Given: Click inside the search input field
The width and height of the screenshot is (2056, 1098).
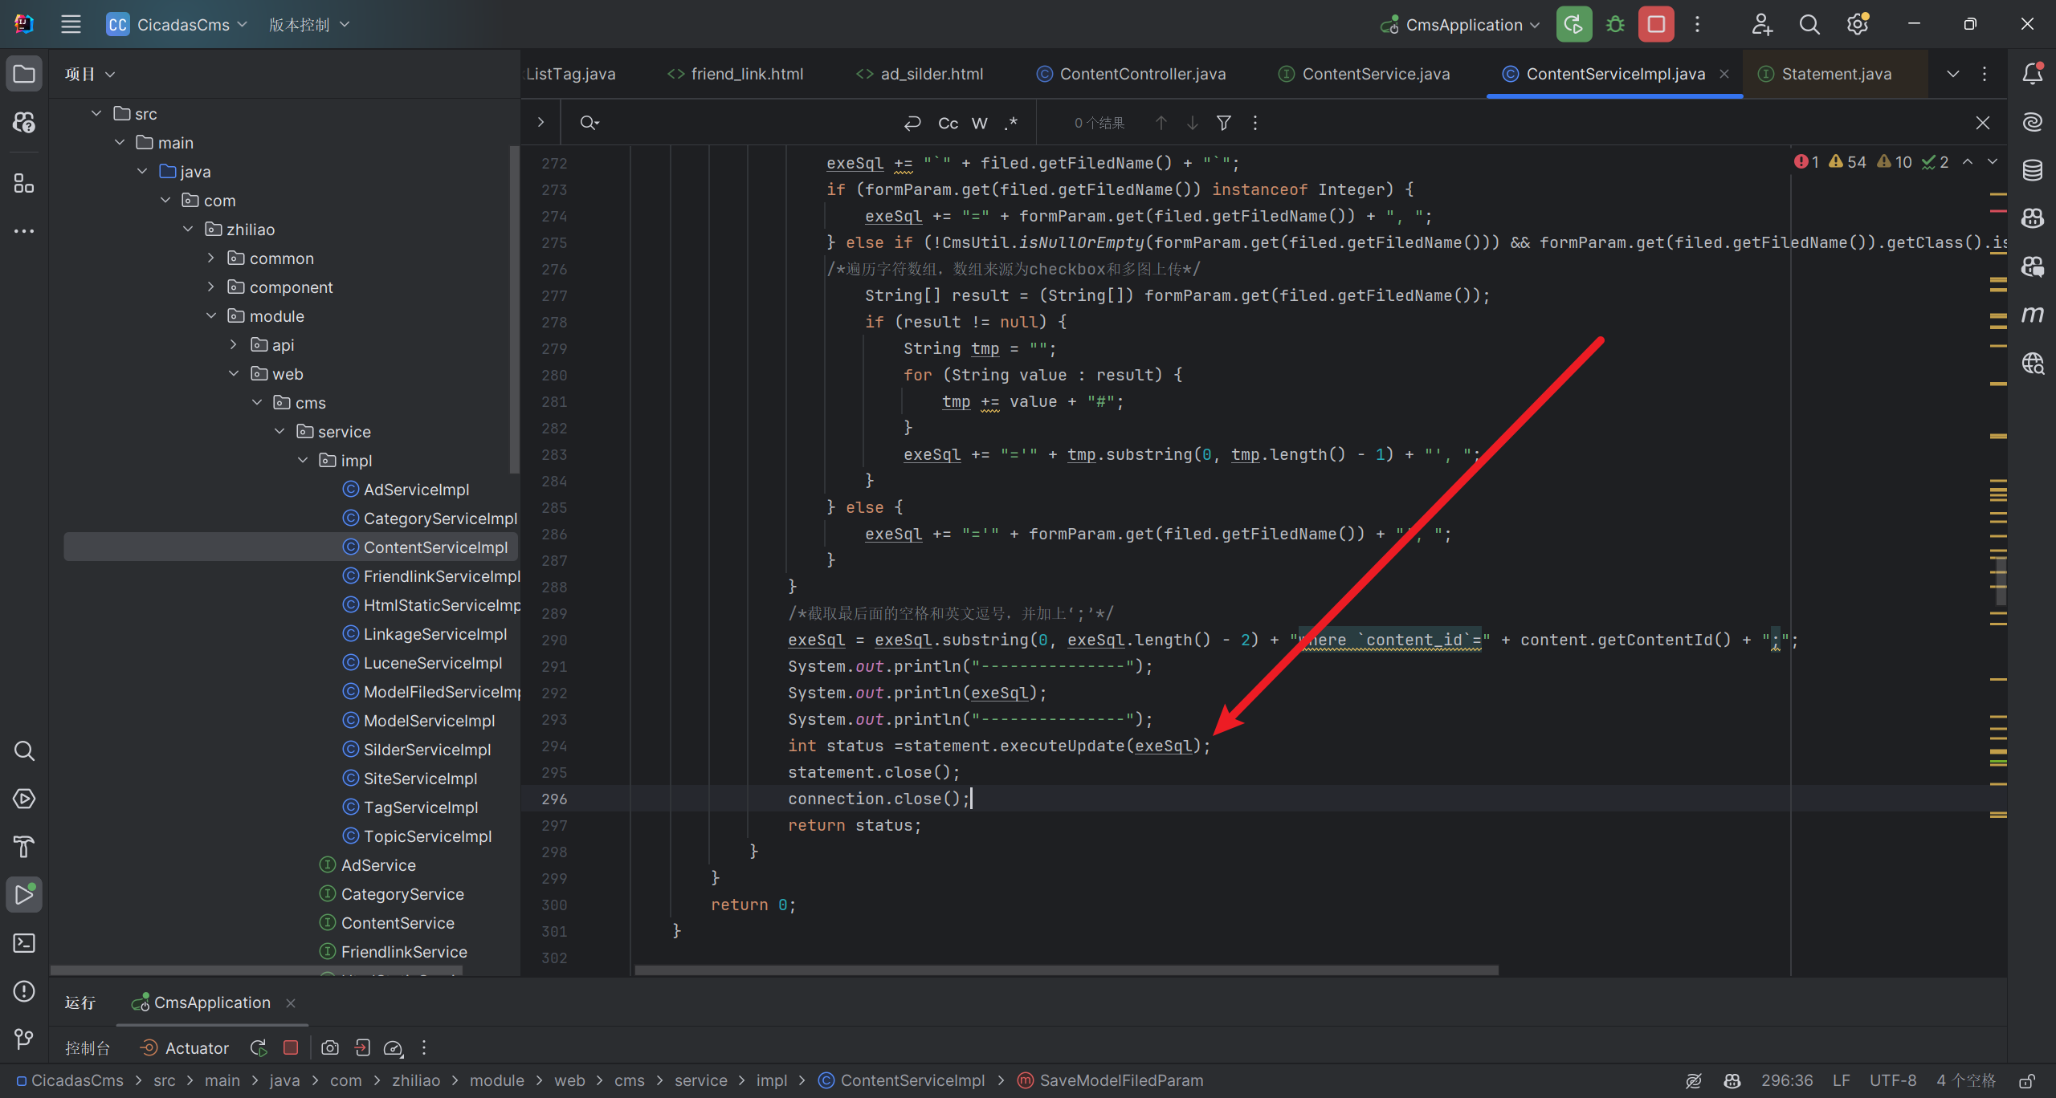Looking at the screenshot, I should coord(751,123).
